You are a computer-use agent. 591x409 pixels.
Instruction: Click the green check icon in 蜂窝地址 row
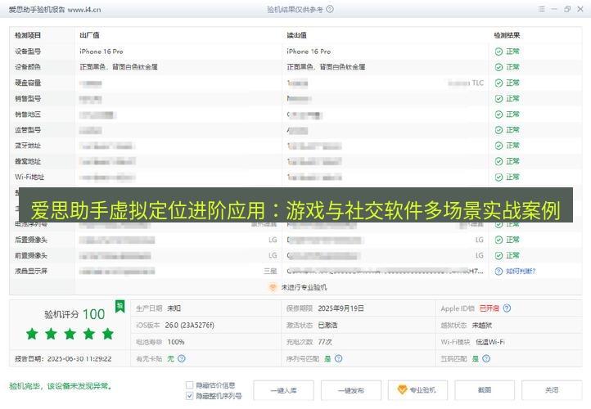[x=499, y=162]
